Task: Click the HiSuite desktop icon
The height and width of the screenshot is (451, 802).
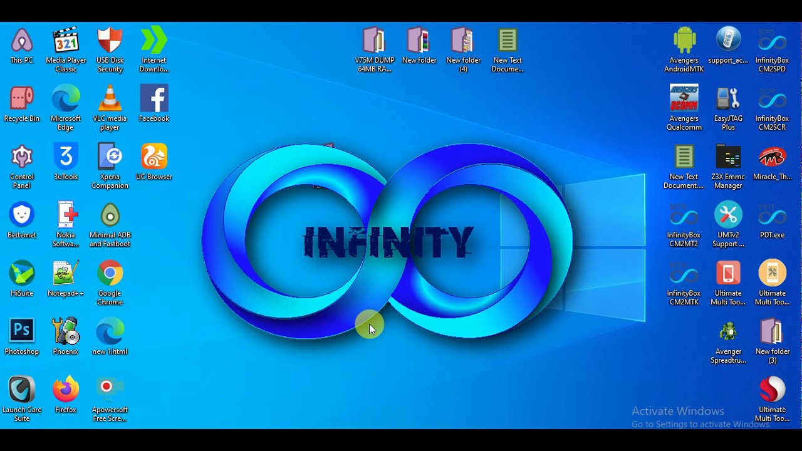Action: tap(21, 279)
